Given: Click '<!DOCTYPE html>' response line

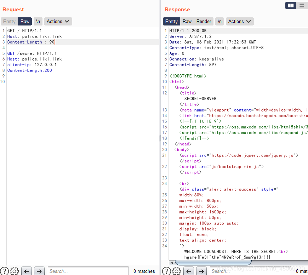Looking at the screenshot, I should pos(188,76).
